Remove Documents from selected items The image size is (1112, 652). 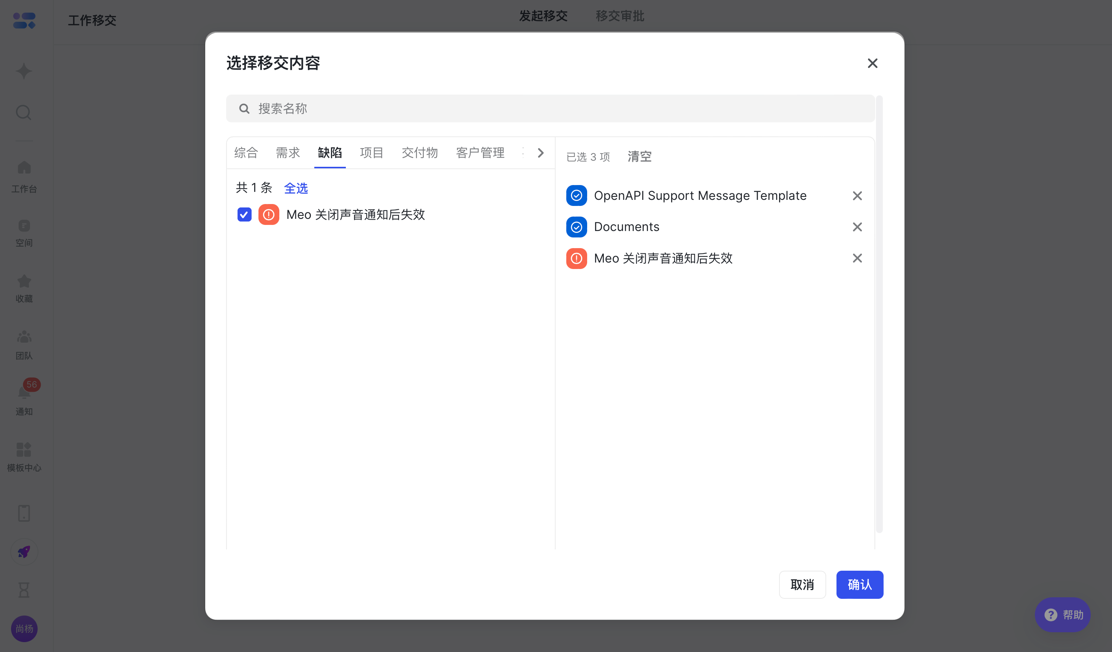(x=857, y=227)
